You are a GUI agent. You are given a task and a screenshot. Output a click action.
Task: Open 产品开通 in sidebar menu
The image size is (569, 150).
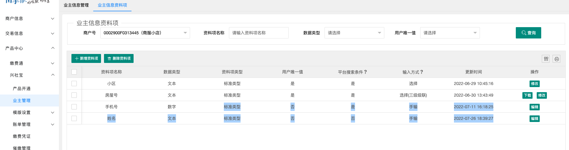(x=22, y=89)
